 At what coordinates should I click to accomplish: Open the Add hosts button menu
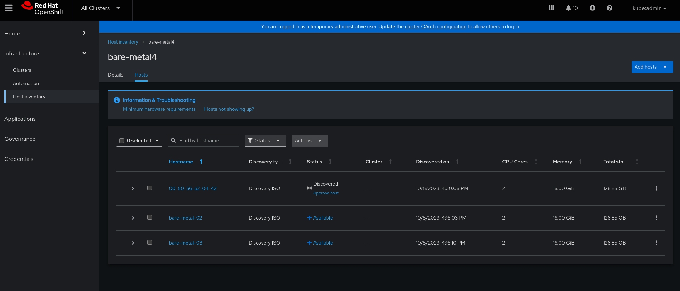(652, 67)
